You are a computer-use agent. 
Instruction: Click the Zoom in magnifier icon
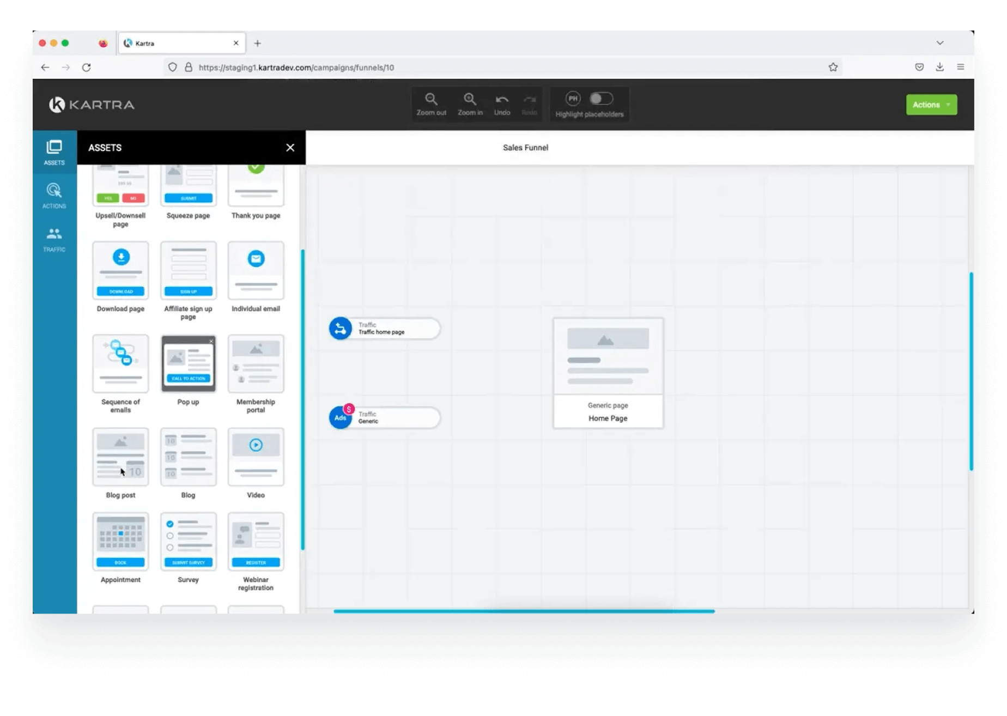pos(470,100)
